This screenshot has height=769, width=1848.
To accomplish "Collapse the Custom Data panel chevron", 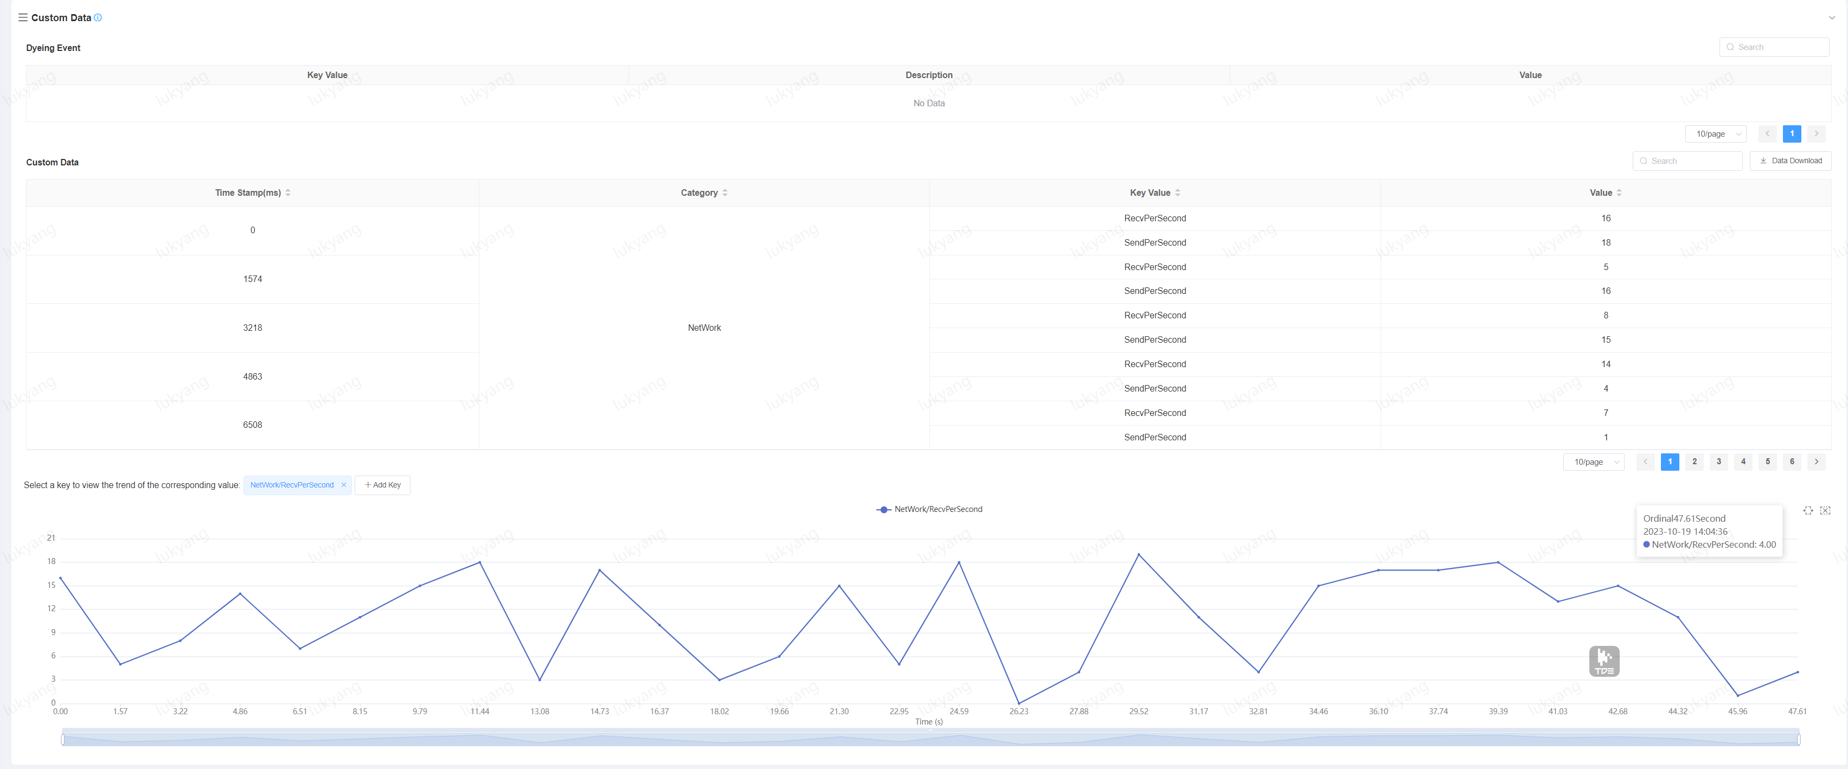I will coord(1832,17).
